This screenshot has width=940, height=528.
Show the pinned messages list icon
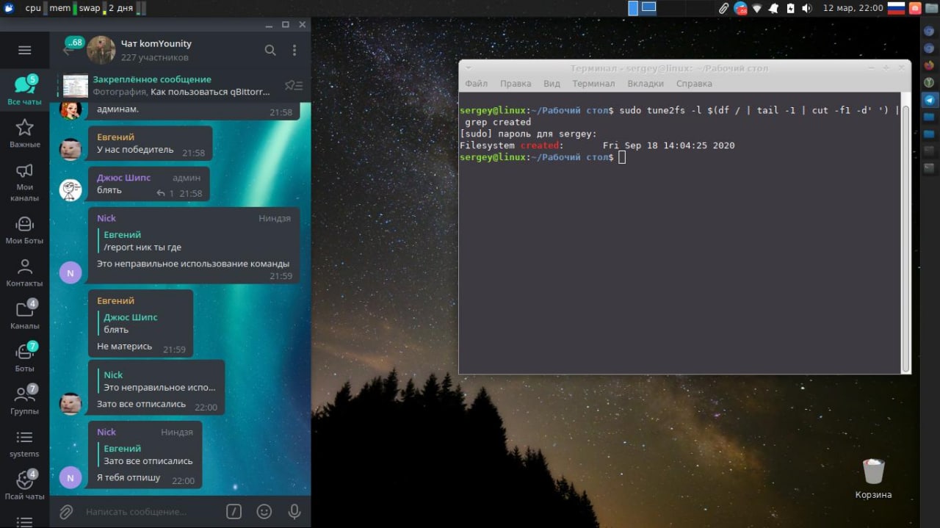click(x=293, y=86)
